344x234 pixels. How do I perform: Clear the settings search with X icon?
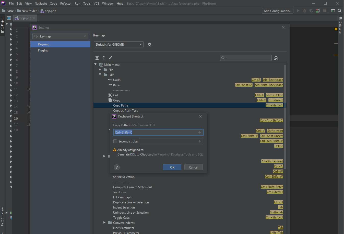point(85,36)
